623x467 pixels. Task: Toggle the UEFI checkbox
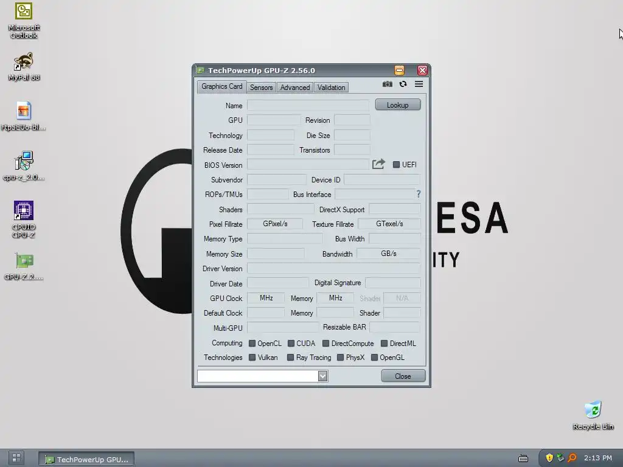click(396, 164)
